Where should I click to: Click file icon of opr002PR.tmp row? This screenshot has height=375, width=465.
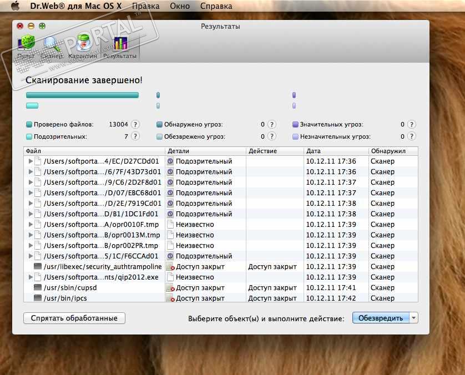click(38, 245)
